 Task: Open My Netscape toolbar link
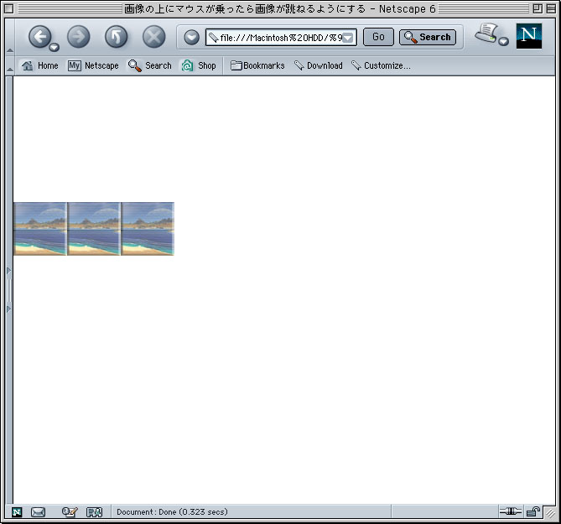click(x=93, y=65)
